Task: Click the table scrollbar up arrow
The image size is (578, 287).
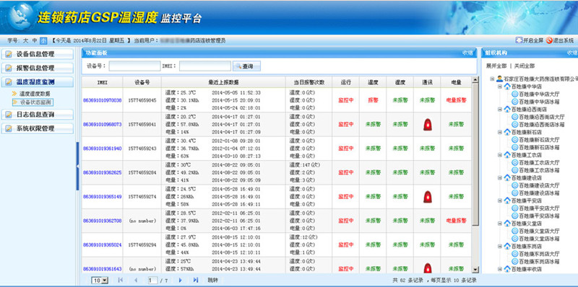Action: [475, 80]
